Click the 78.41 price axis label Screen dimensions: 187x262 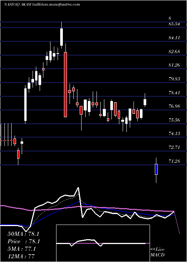(174, 92)
